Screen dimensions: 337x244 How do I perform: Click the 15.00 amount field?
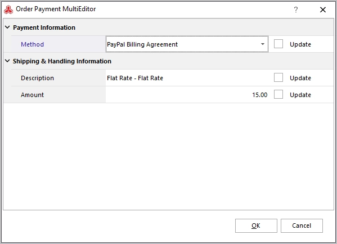click(187, 95)
